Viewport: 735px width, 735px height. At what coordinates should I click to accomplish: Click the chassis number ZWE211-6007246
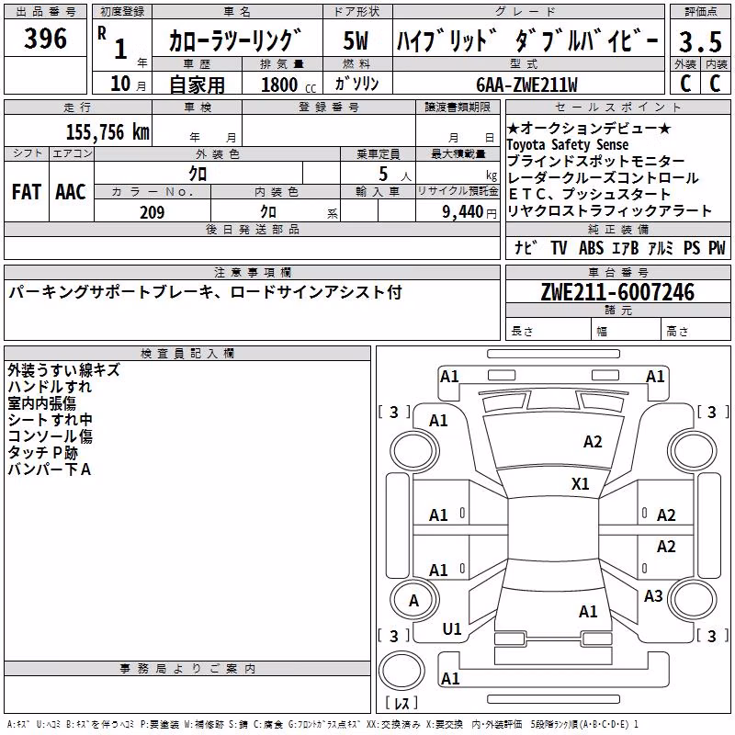point(617,292)
